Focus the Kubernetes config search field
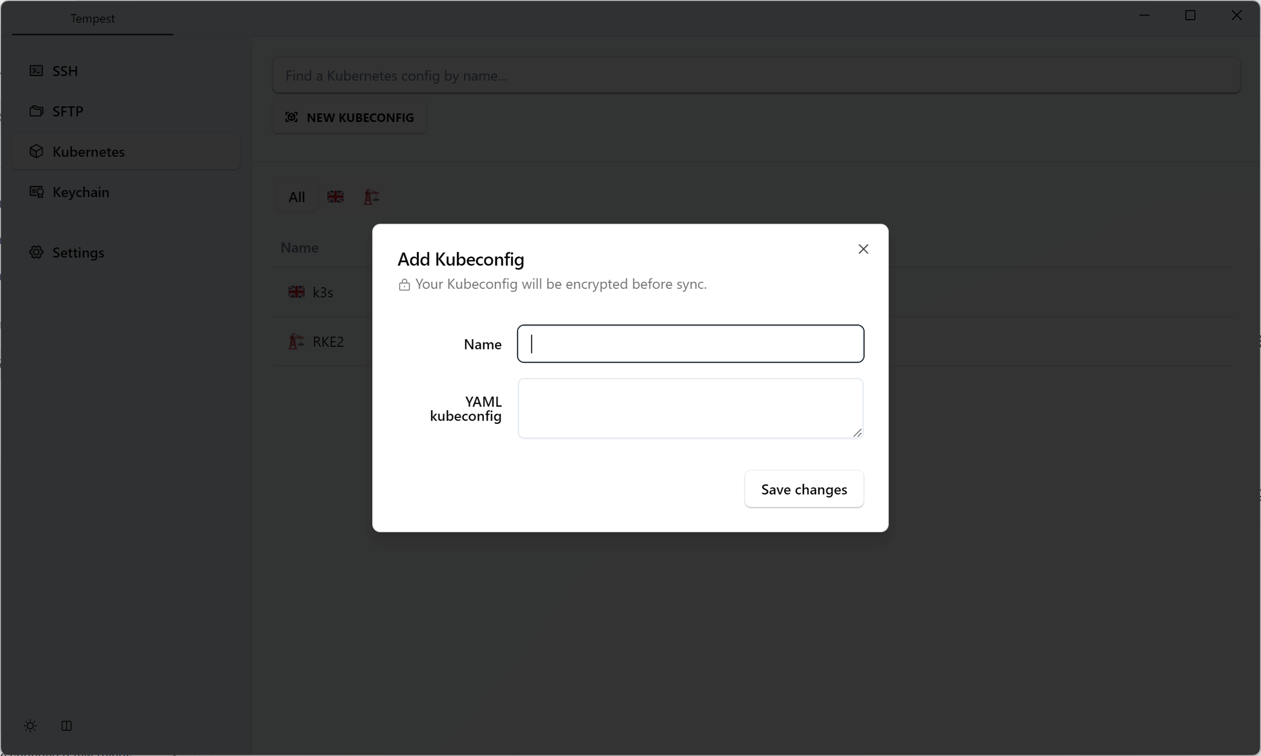The height and width of the screenshot is (756, 1261). 756,75
